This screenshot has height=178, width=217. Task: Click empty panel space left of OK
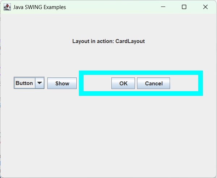tap(98, 83)
